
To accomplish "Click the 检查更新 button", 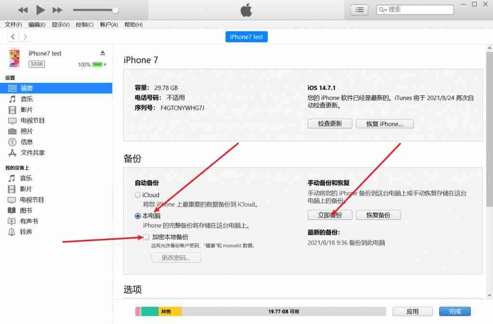I will 330,124.
